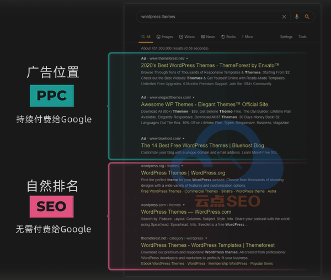The image size is (331, 280).
Task: Open the News tab
Action: coord(208,37)
